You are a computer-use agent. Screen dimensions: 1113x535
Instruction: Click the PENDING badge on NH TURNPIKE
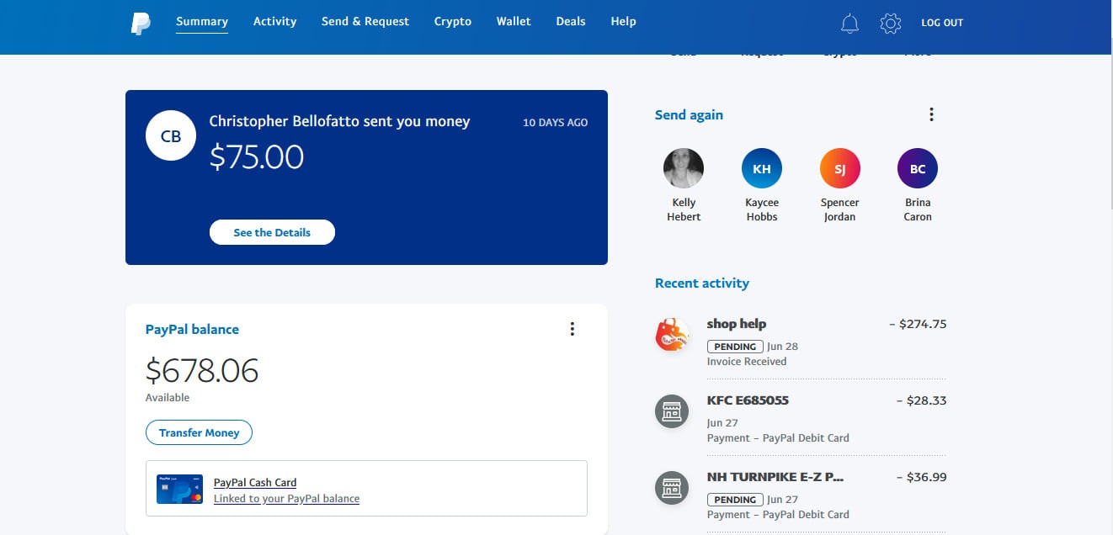735,500
